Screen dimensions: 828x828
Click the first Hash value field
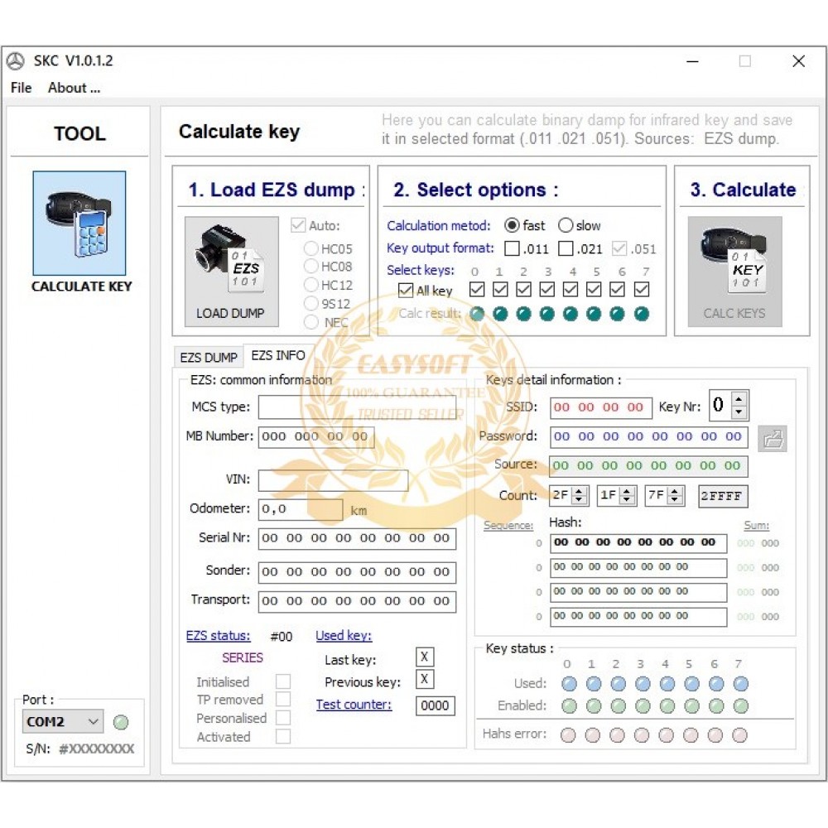coord(638,543)
